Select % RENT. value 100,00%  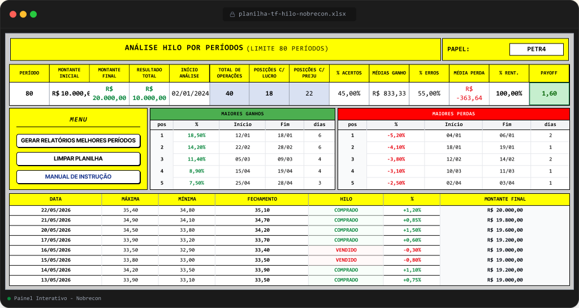click(x=509, y=94)
